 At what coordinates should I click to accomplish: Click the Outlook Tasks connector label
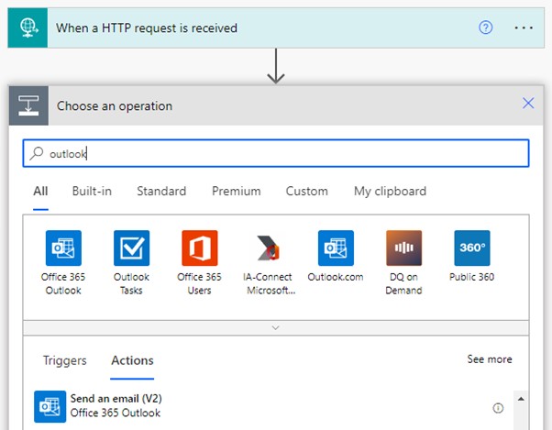coord(131,283)
